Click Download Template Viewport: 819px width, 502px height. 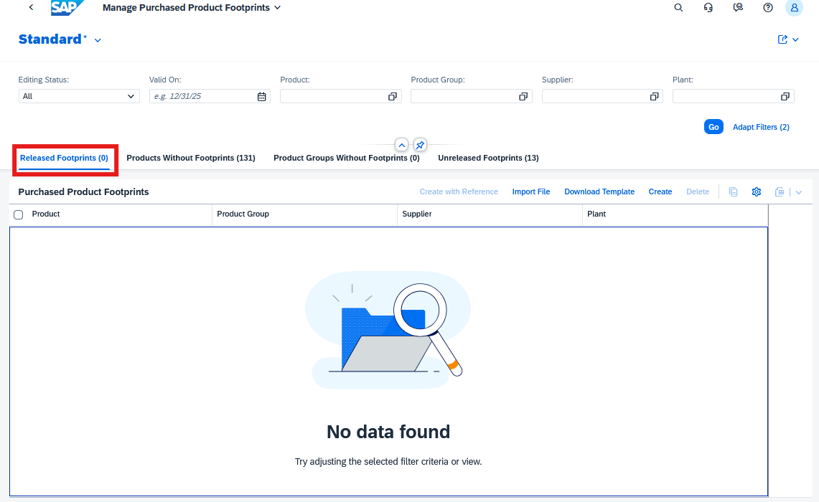point(599,192)
